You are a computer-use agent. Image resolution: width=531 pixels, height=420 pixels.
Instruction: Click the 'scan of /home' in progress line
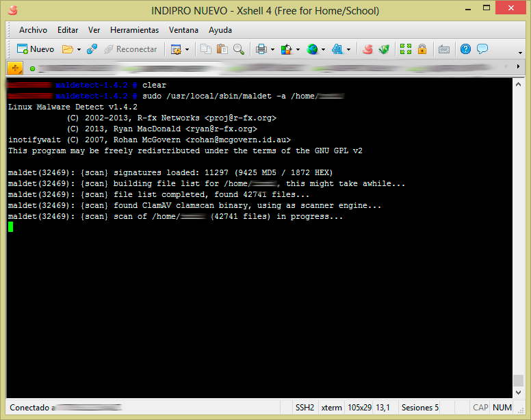175,217
